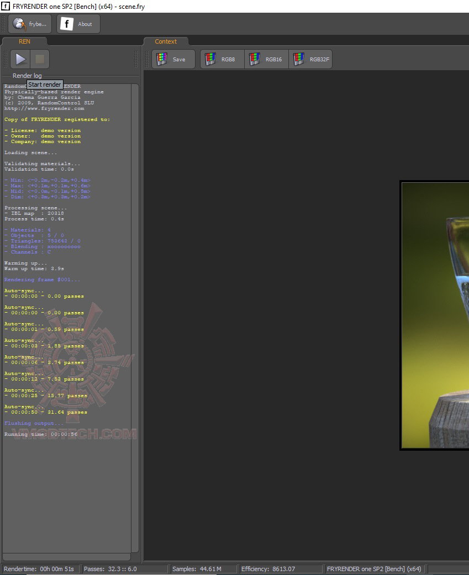This screenshot has width=469, height=575.
Task: Switch to the Context tab
Action: coord(166,41)
